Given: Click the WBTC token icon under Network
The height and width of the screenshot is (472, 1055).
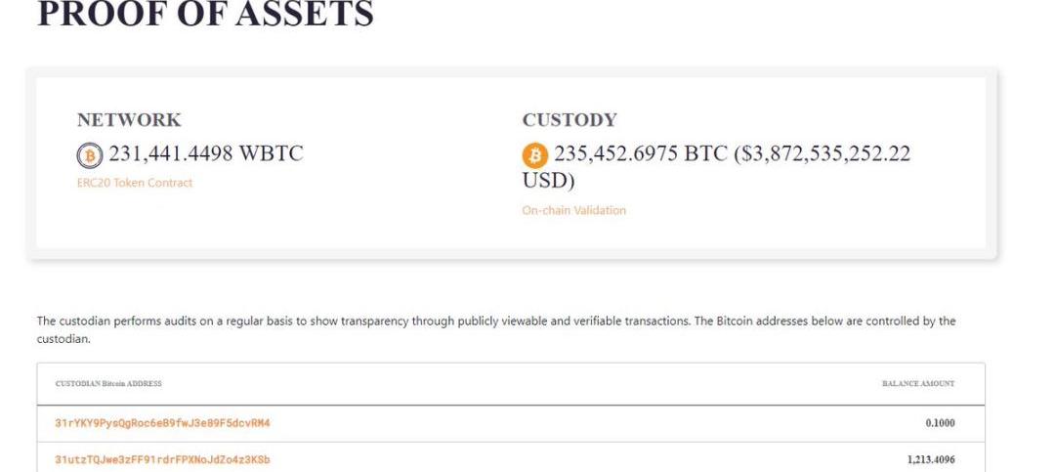Looking at the screenshot, I should tap(90, 155).
